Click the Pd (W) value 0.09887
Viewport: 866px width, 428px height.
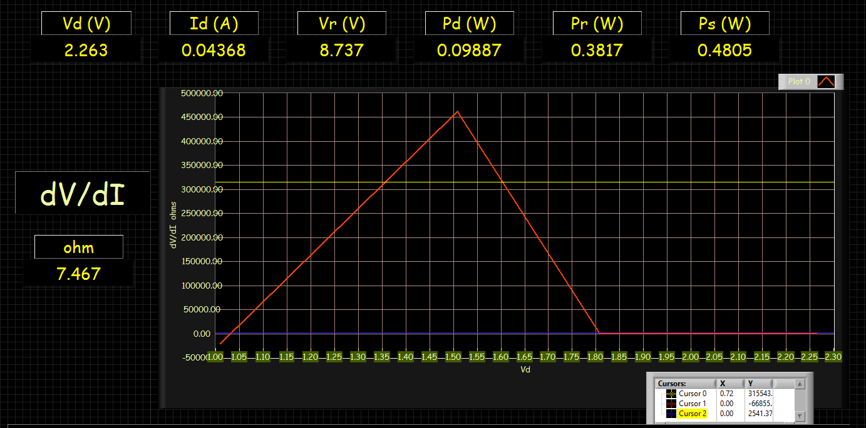469,50
